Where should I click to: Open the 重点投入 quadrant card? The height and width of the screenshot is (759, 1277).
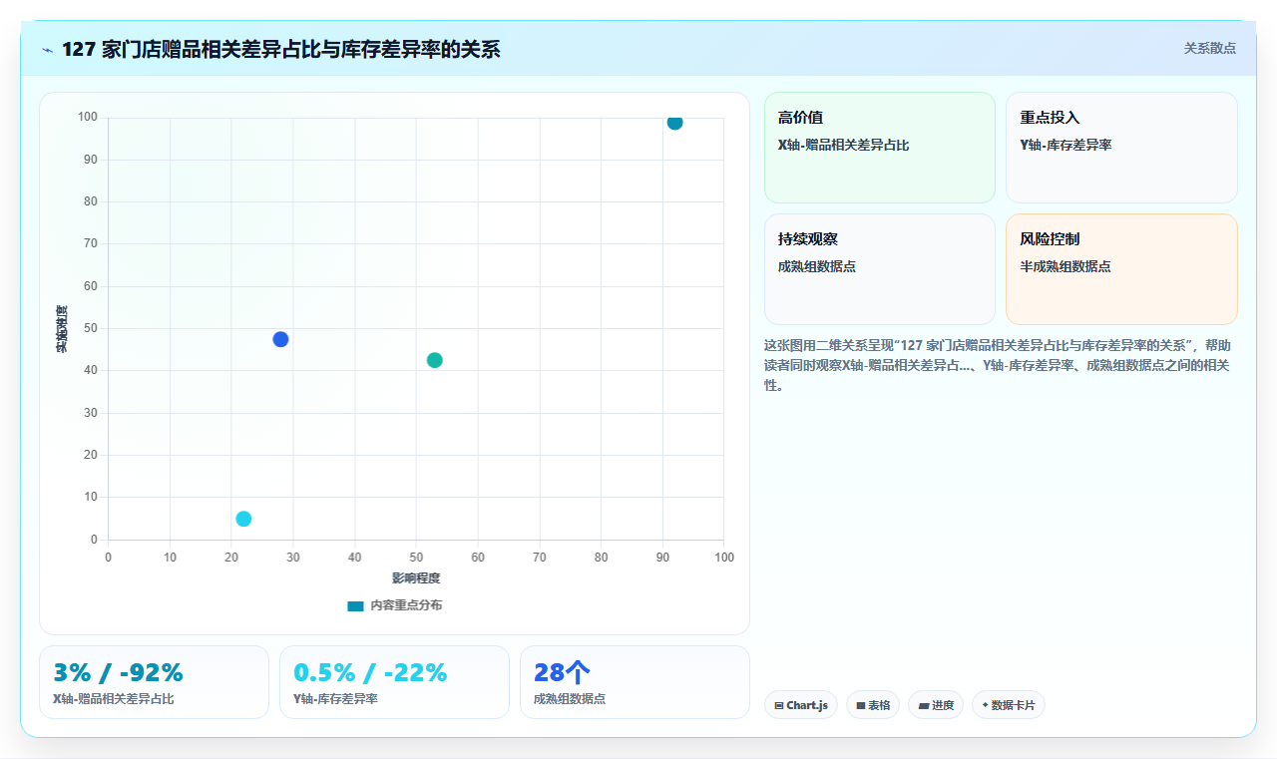tap(1121, 148)
